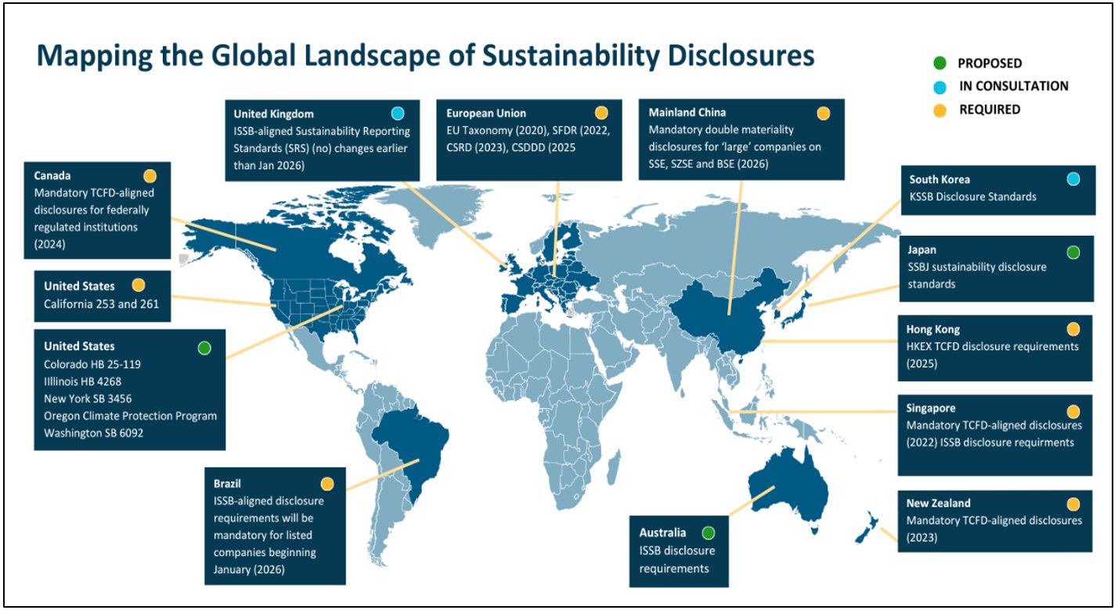Click the yellow dot beside Mainland China
This screenshot has height=610, width=1118.
823,113
